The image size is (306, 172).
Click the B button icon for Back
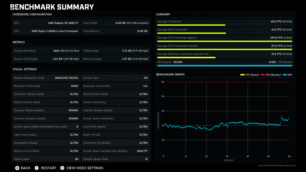click(x=17, y=168)
